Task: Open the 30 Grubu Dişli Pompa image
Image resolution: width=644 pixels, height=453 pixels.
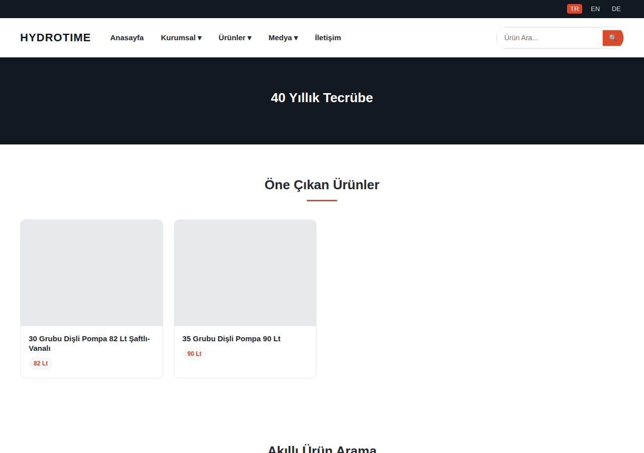Action: coord(92,273)
